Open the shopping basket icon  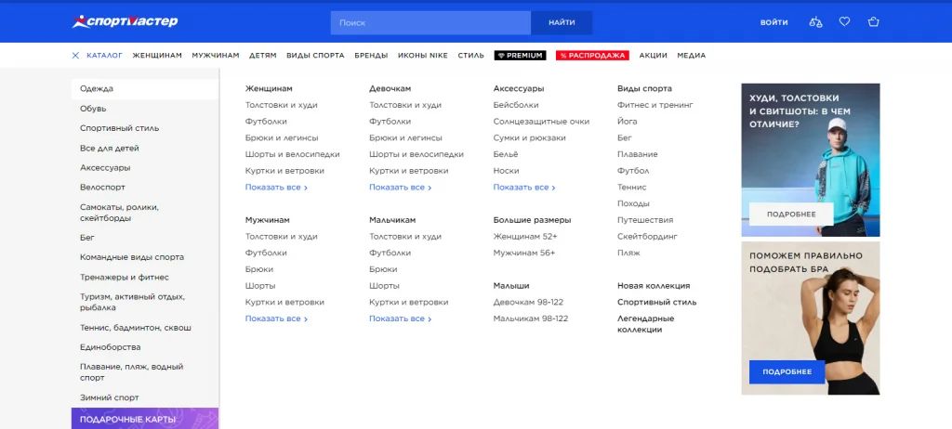[x=873, y=22]
